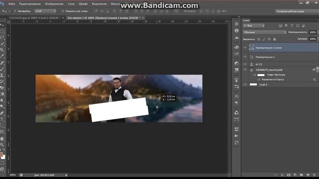Select the Blur tool
The image size is (319, 179).
(x=2, y=100)
